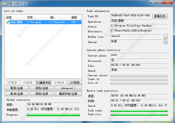Sort by 到: column header
This screenshot has height=123, width=175.
click(60, 17)
